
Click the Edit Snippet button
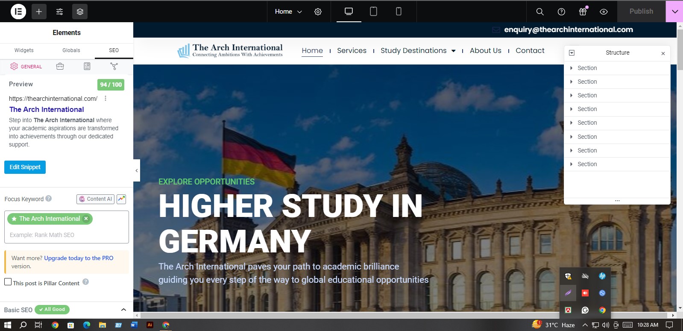pyautogui.click(x=25, y=167)
